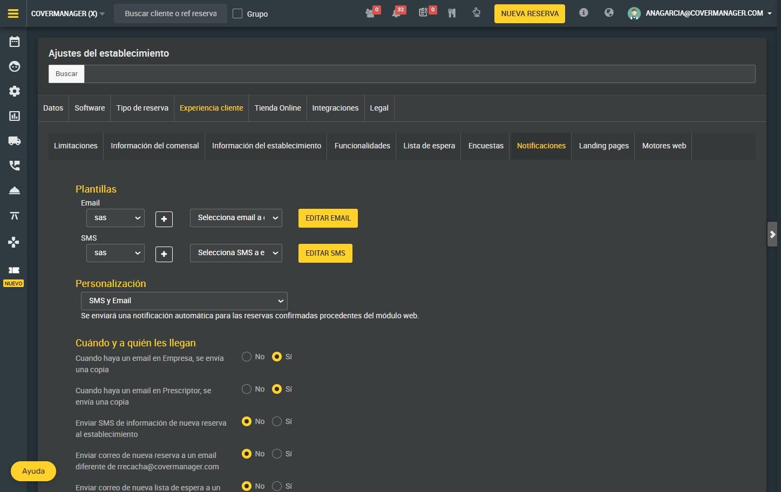The image size is (781, 492).
Task: Select No for correo de nueva reserva a email diferente
Action: [x=247, y=454]
